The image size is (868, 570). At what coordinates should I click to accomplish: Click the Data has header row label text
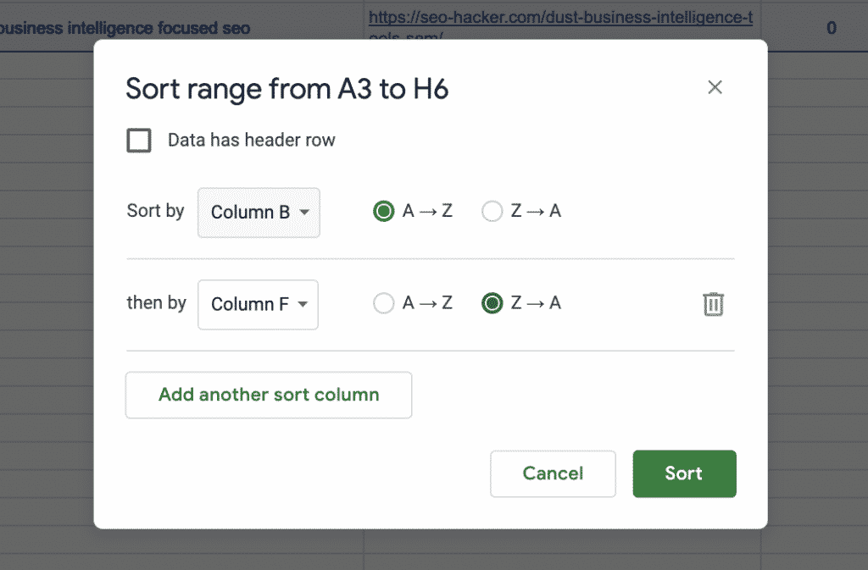coord(252,141)
